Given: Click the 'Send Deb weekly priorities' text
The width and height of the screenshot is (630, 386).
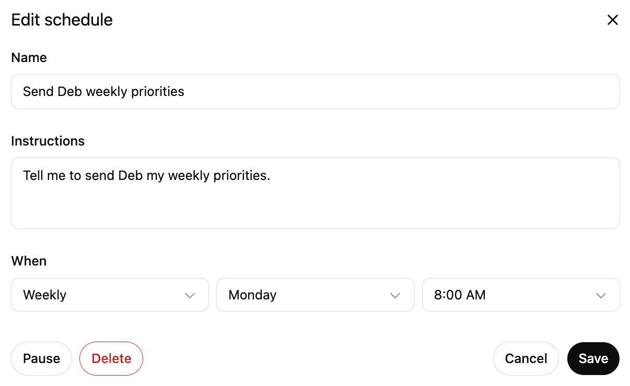Looking at the screenshot, I should 103,92.
